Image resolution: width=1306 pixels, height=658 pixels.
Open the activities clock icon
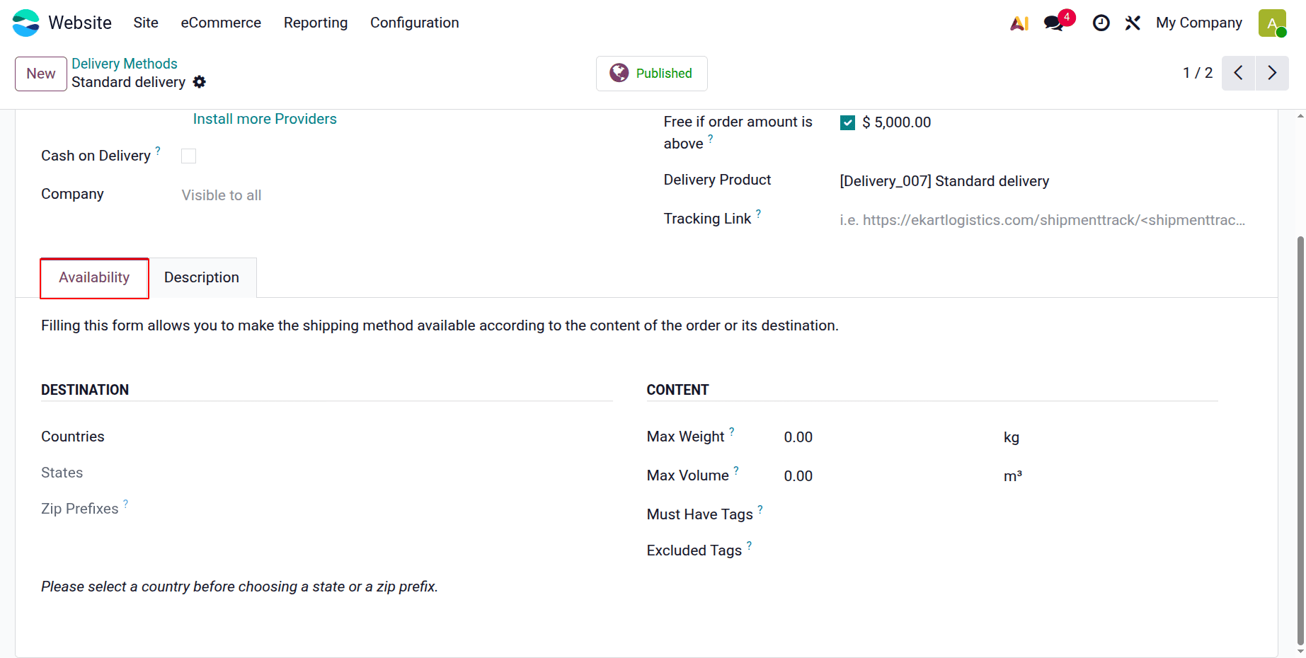click(x=1101, y=23)
